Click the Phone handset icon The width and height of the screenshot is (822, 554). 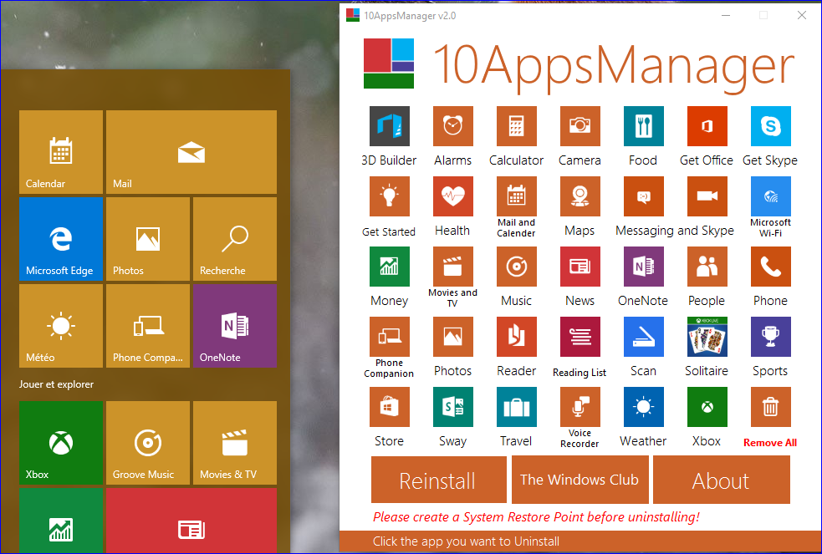tap(771, 267)
